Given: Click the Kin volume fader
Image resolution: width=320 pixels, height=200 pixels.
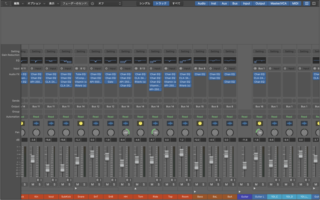Looking at the screenshot, I should click(x=33, y=159).
